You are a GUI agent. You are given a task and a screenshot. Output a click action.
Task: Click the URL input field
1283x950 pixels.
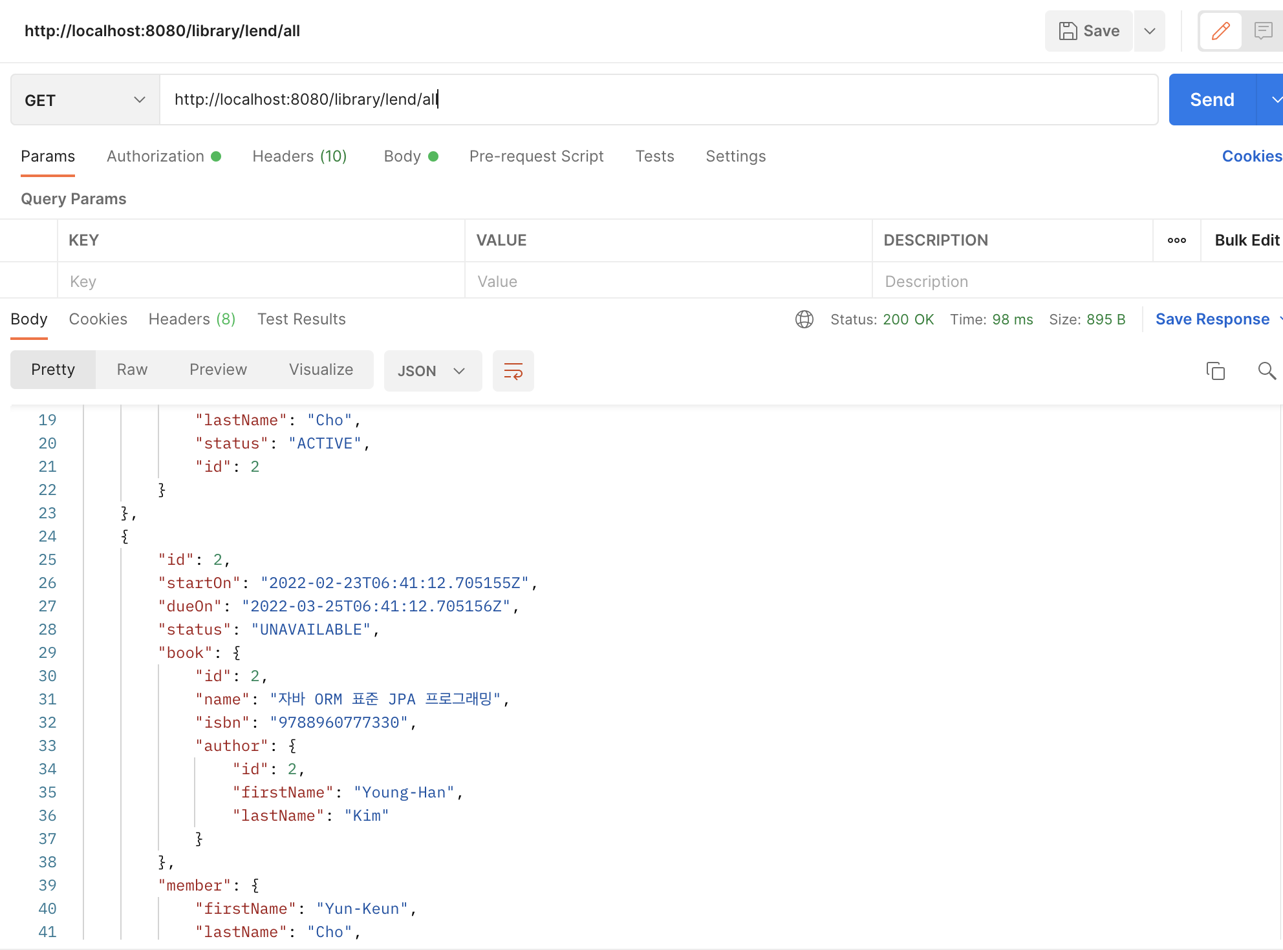(582, 99)
